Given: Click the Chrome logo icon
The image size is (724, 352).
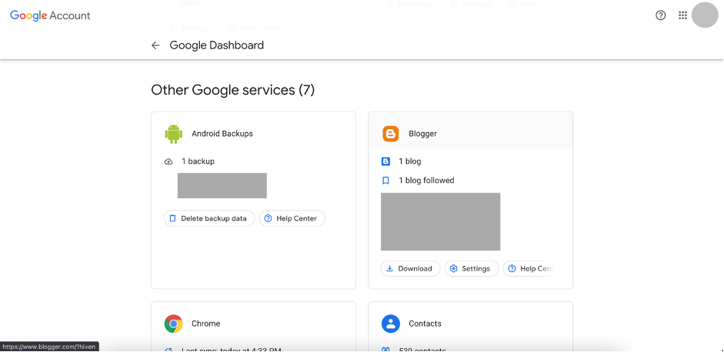Looking at the screenshot, I should click(173, 324).
